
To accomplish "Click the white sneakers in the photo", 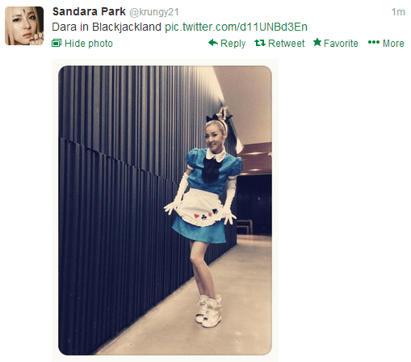I will [x=208, y=310].
